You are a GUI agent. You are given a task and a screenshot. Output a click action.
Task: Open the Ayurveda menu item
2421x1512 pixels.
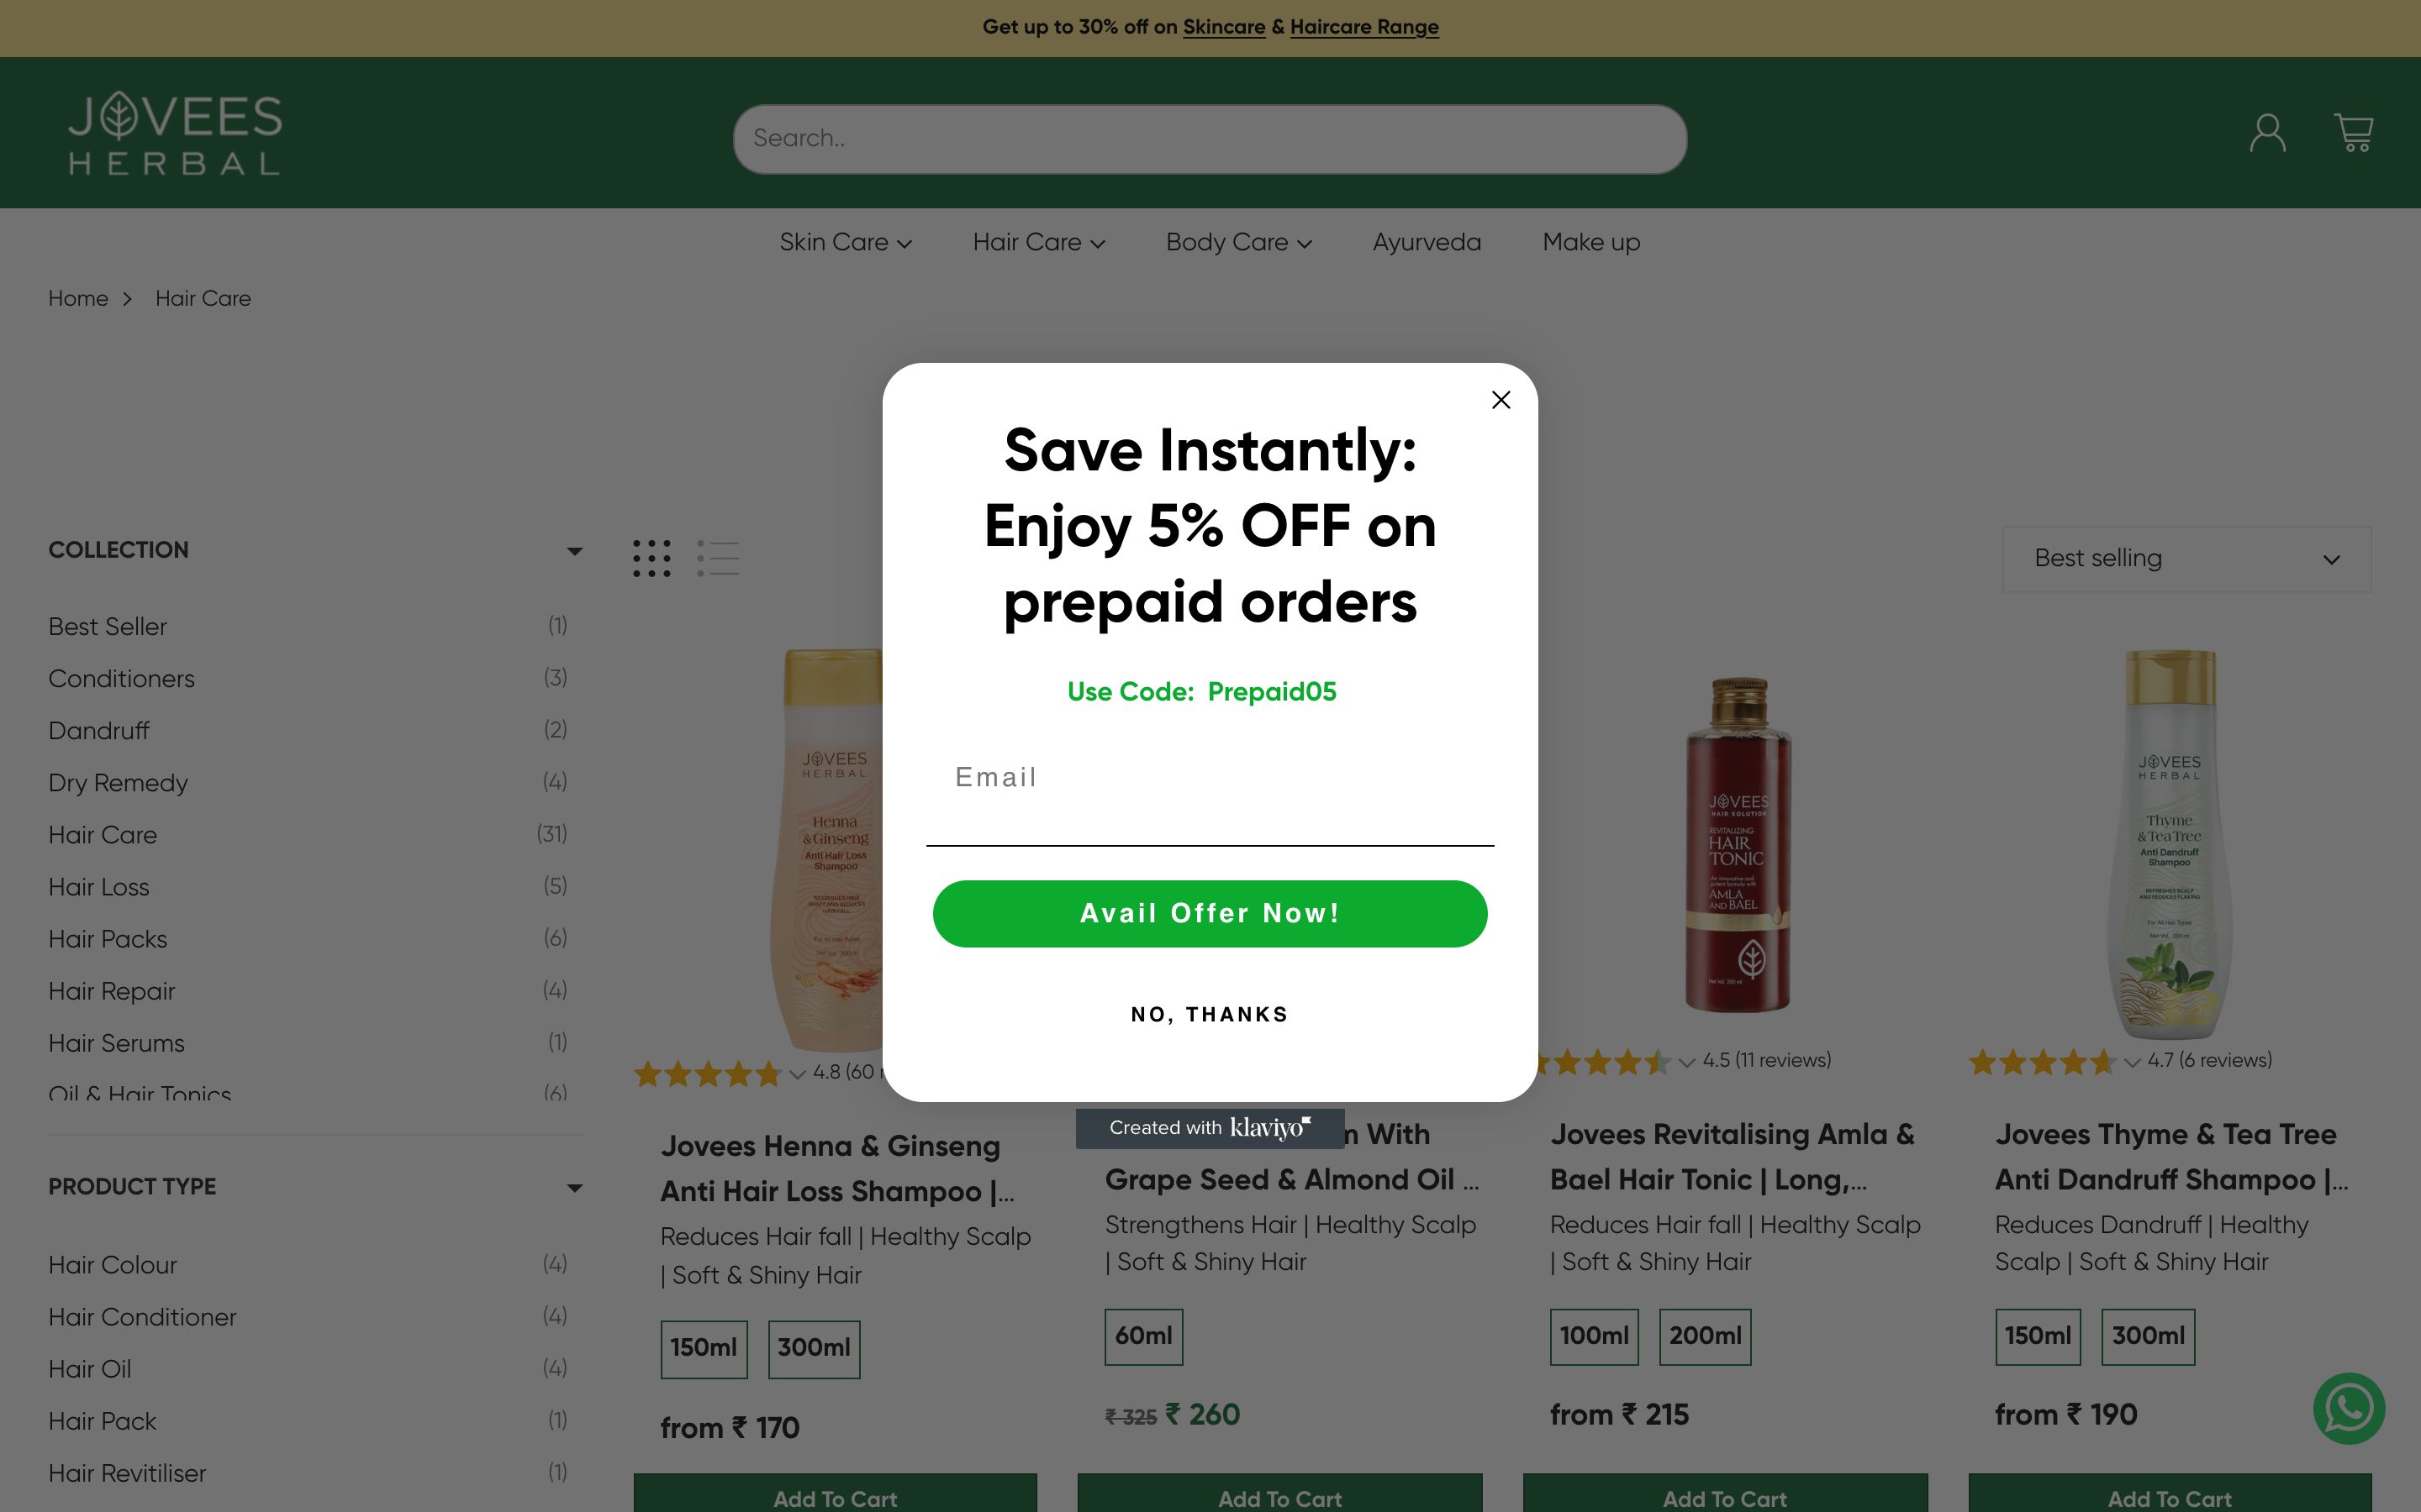coord(1427,243)
